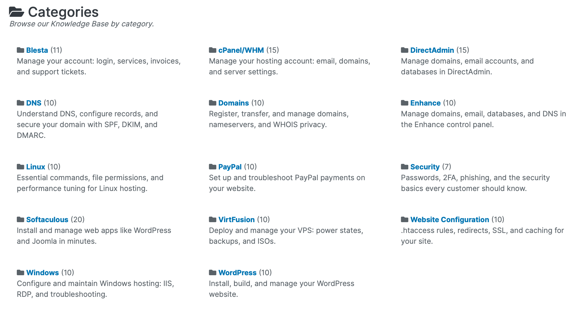Click the folder icon beside Security

405,167
